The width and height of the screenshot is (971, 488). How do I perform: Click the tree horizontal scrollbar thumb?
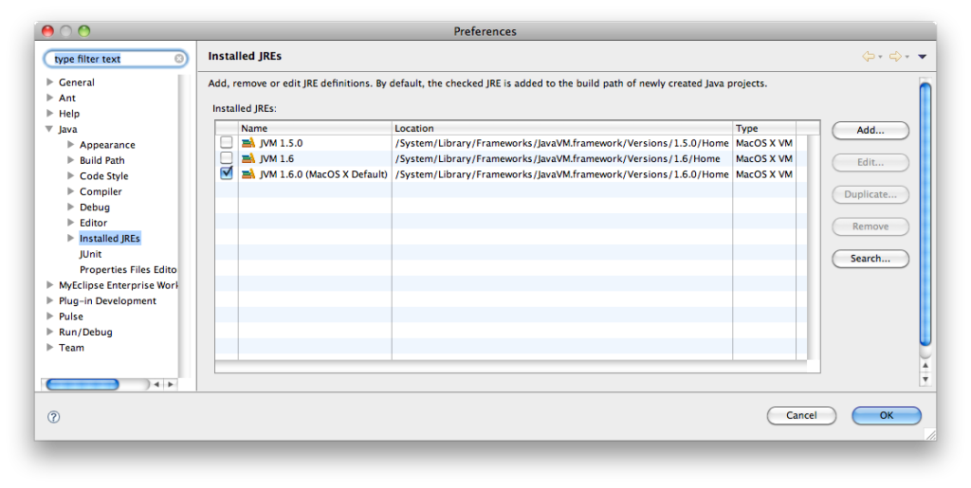[x=82, y=385]
